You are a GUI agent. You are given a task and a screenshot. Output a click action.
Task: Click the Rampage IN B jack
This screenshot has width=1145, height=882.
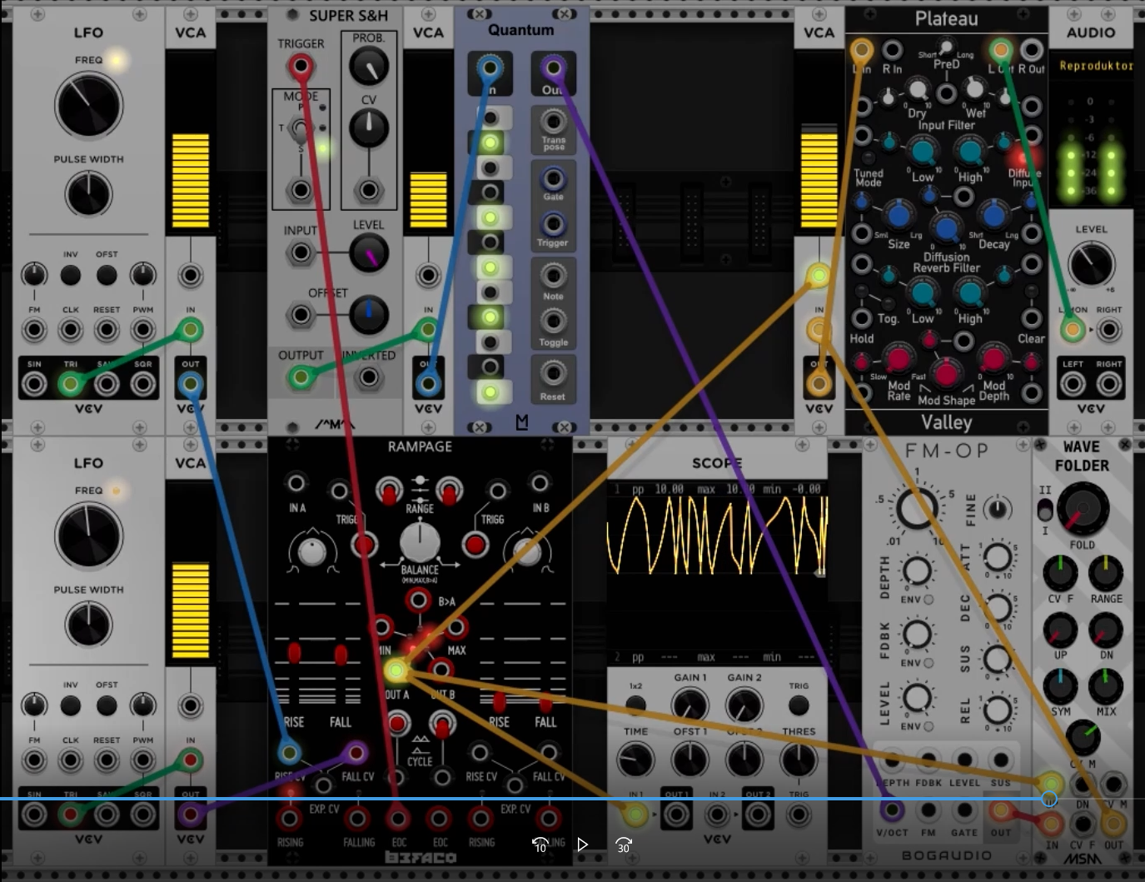pos(540,482)
